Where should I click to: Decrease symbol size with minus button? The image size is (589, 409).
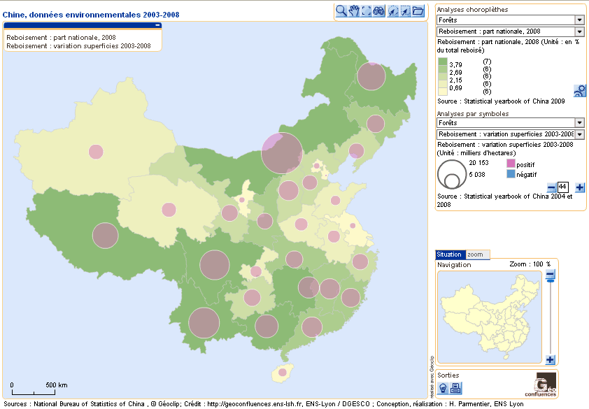click(x=551, y=187)
